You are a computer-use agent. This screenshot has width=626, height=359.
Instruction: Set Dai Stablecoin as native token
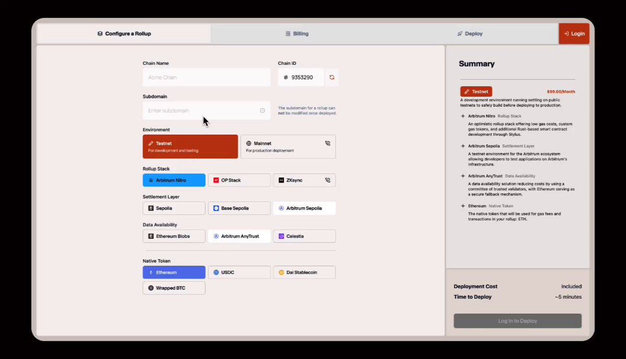click(304, 272)
